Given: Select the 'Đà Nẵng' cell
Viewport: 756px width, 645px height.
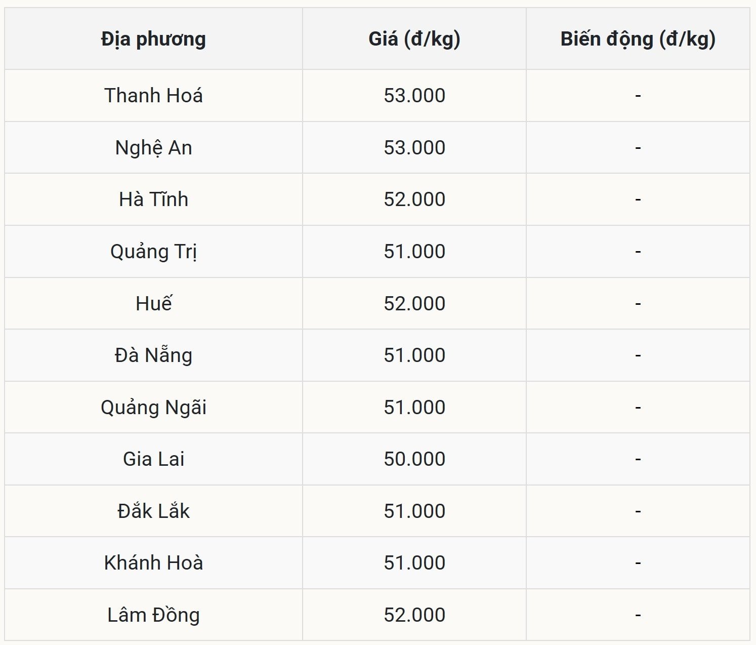Looking at the screenshot, I should pyautogui.click(x=153, y=355).
